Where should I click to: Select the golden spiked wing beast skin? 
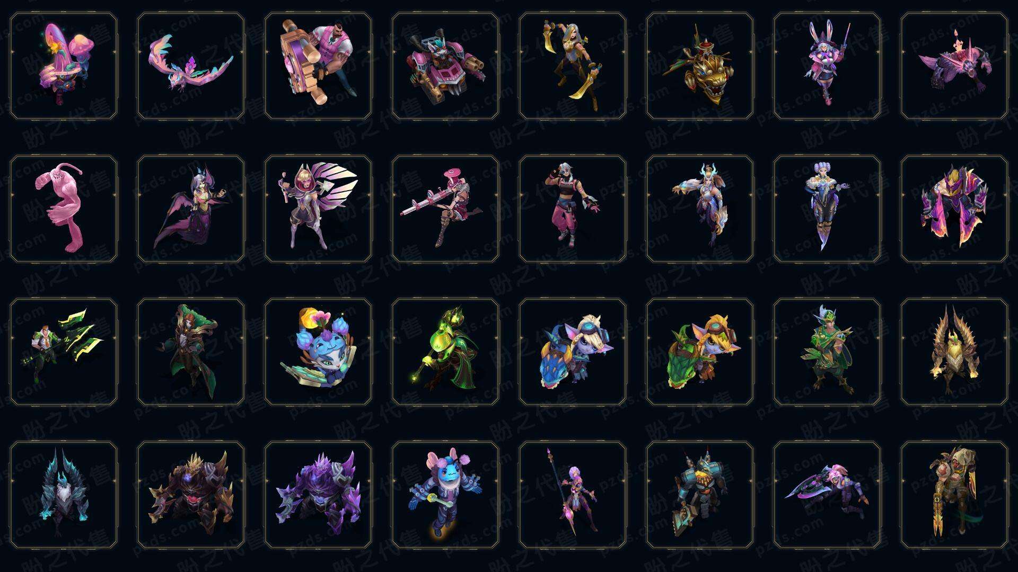[954, 352]
